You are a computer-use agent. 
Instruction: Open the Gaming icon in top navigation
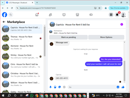(x=91, y=15)
